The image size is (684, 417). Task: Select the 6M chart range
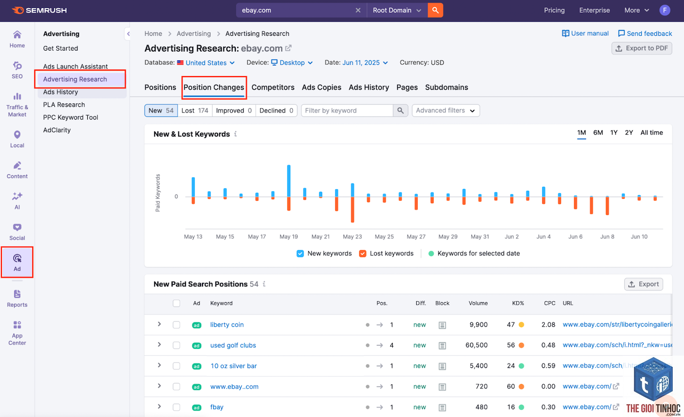pyautogui.click(x=598, y=132)
